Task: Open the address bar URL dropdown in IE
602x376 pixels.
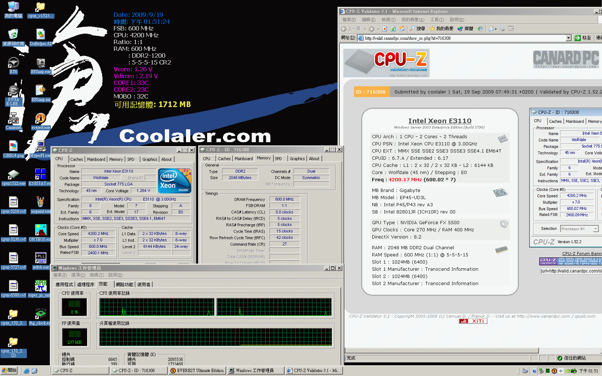Action: click(568, 38)
